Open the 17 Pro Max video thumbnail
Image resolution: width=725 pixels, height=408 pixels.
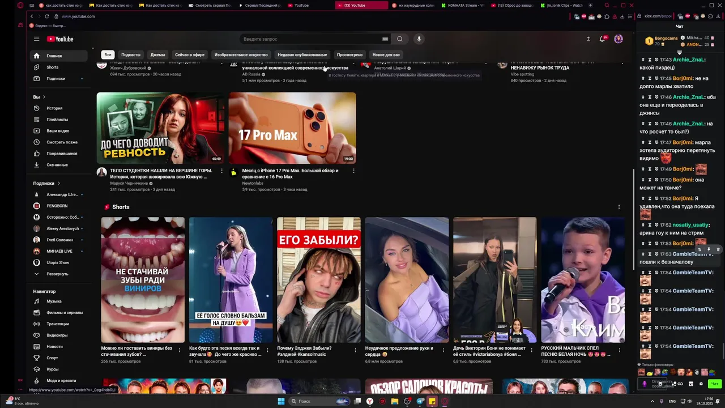click(x=292, y=128)
